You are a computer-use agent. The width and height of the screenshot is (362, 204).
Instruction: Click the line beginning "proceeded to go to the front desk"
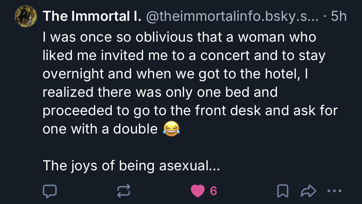pyautogui.click(x=190, y=111)
